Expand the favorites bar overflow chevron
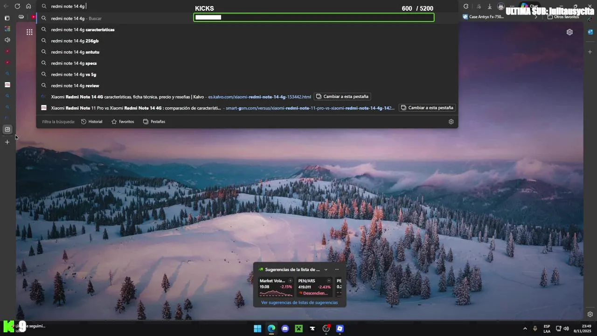Image resolution: width=597 pixels, height=336 pixels. pyautogui.click(x=536, y=17)
